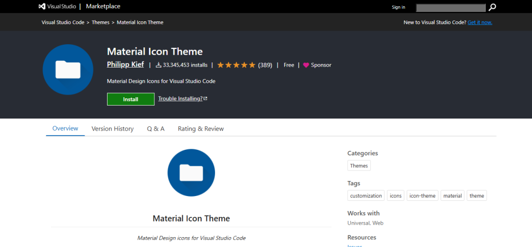The image size is (532, 247).
Task: Click the Themes breadcrumb
Action: [x=100, y=22]
